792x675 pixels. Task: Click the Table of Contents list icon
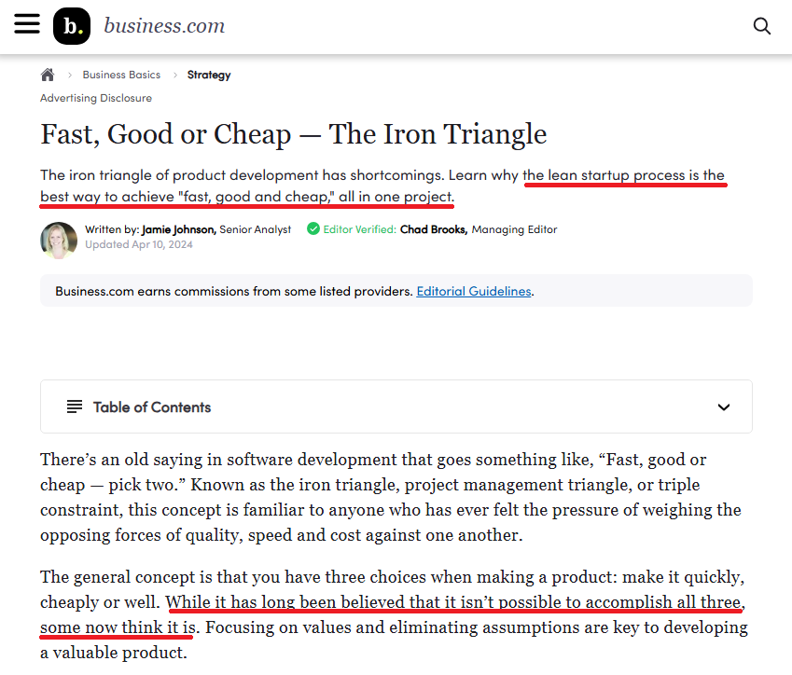tap(75, 406)
